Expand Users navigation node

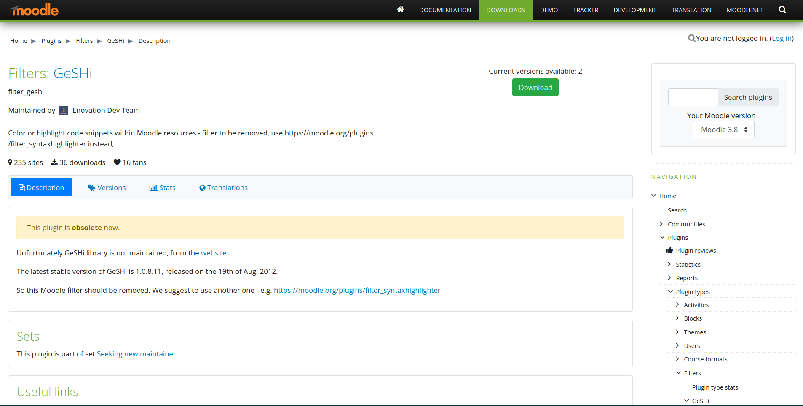pos(677,345)
